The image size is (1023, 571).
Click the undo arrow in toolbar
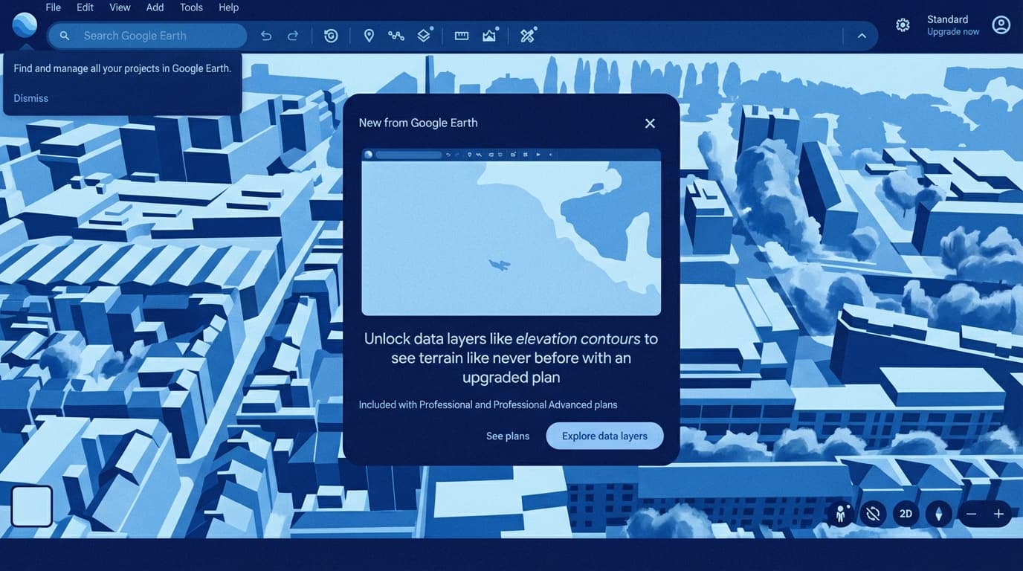(x=266, y=36)
